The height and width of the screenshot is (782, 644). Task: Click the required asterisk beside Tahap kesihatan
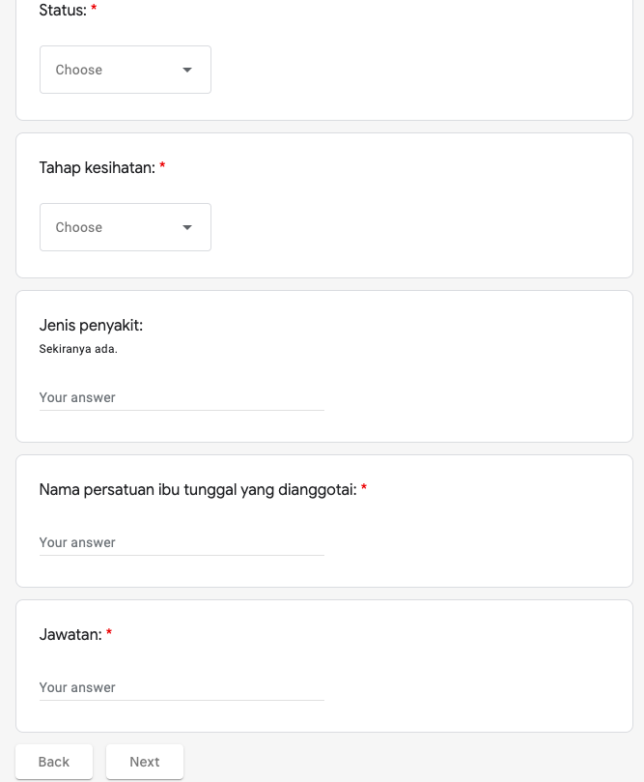click(x=162, y=167)
